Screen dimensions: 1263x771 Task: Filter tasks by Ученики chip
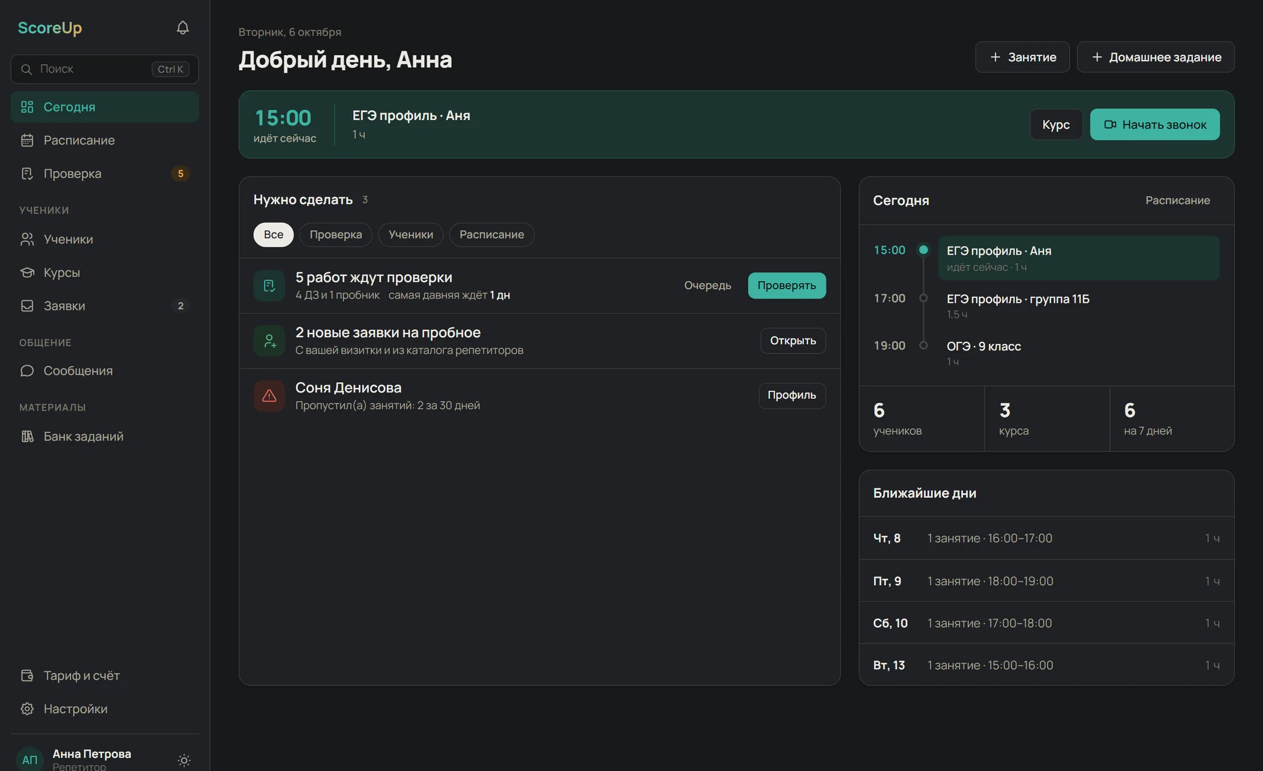coord(411,235)
